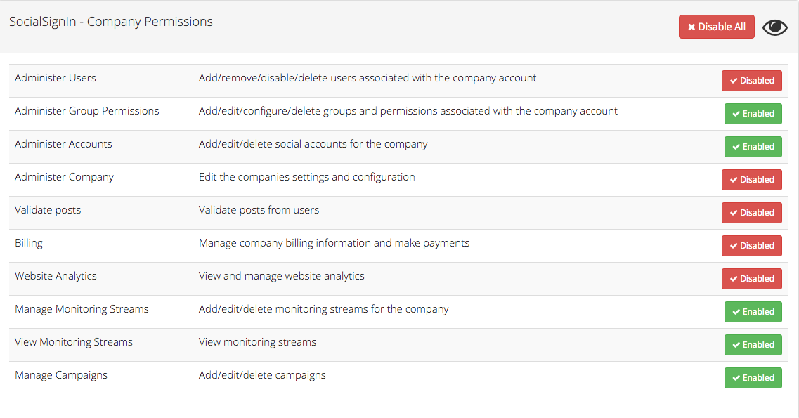This screenshot has height=418, width=799.
Task: Click checkmark icon on Billing Disabled button
Action: pyautogui.click(x=734, y=246)
